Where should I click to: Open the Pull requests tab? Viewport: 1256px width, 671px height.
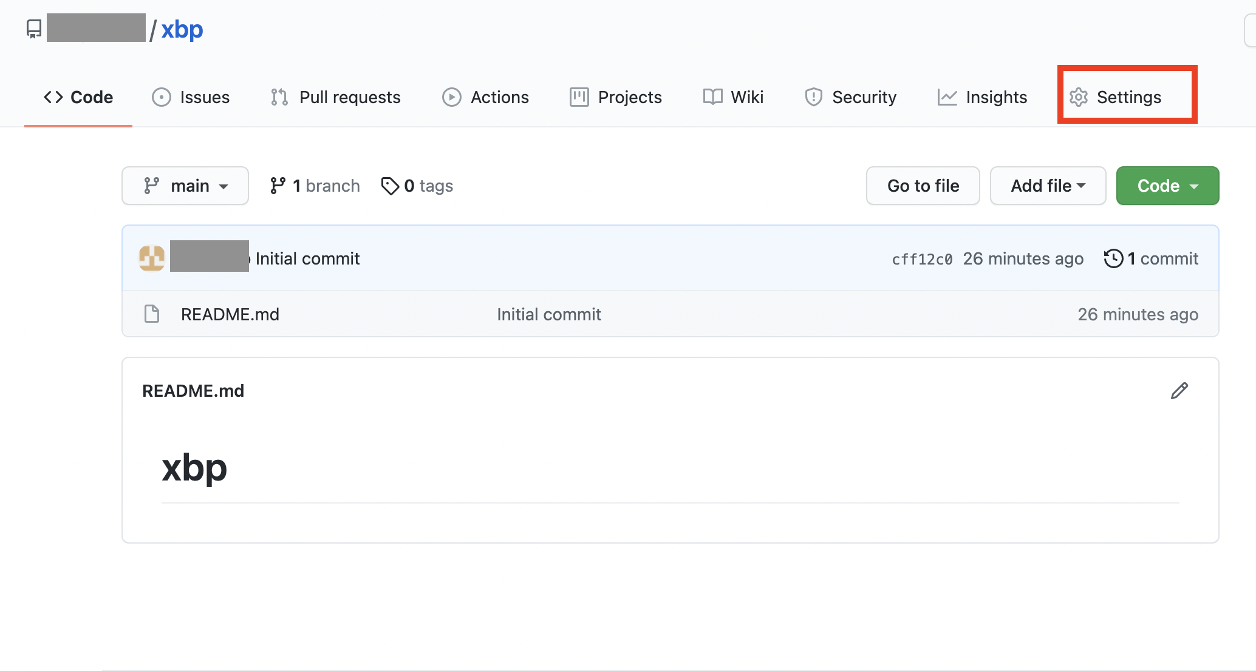pos(336,97)
